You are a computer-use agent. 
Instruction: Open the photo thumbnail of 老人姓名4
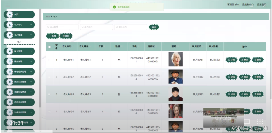click(x=176, y=111)
